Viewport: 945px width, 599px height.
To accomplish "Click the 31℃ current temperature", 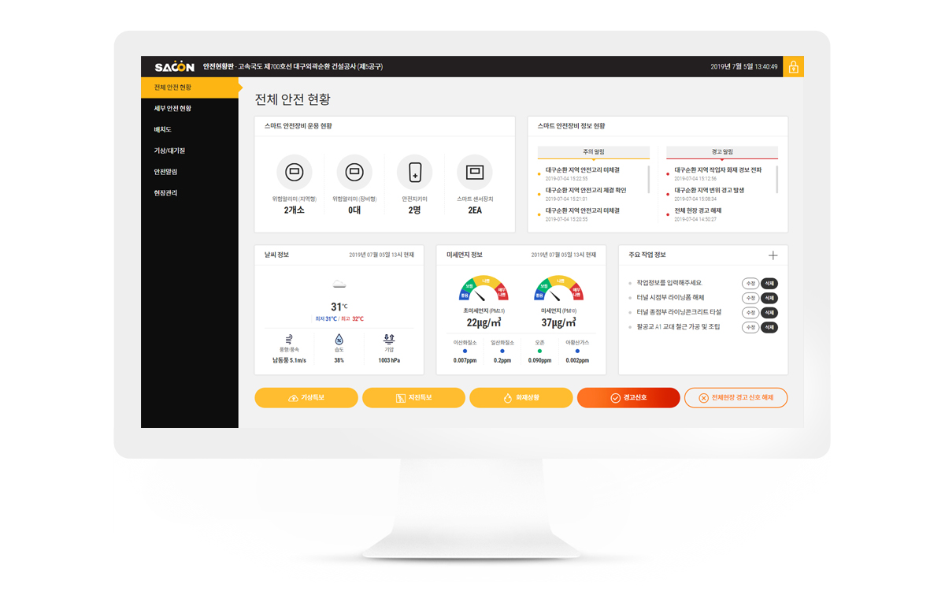I will 339,307.
